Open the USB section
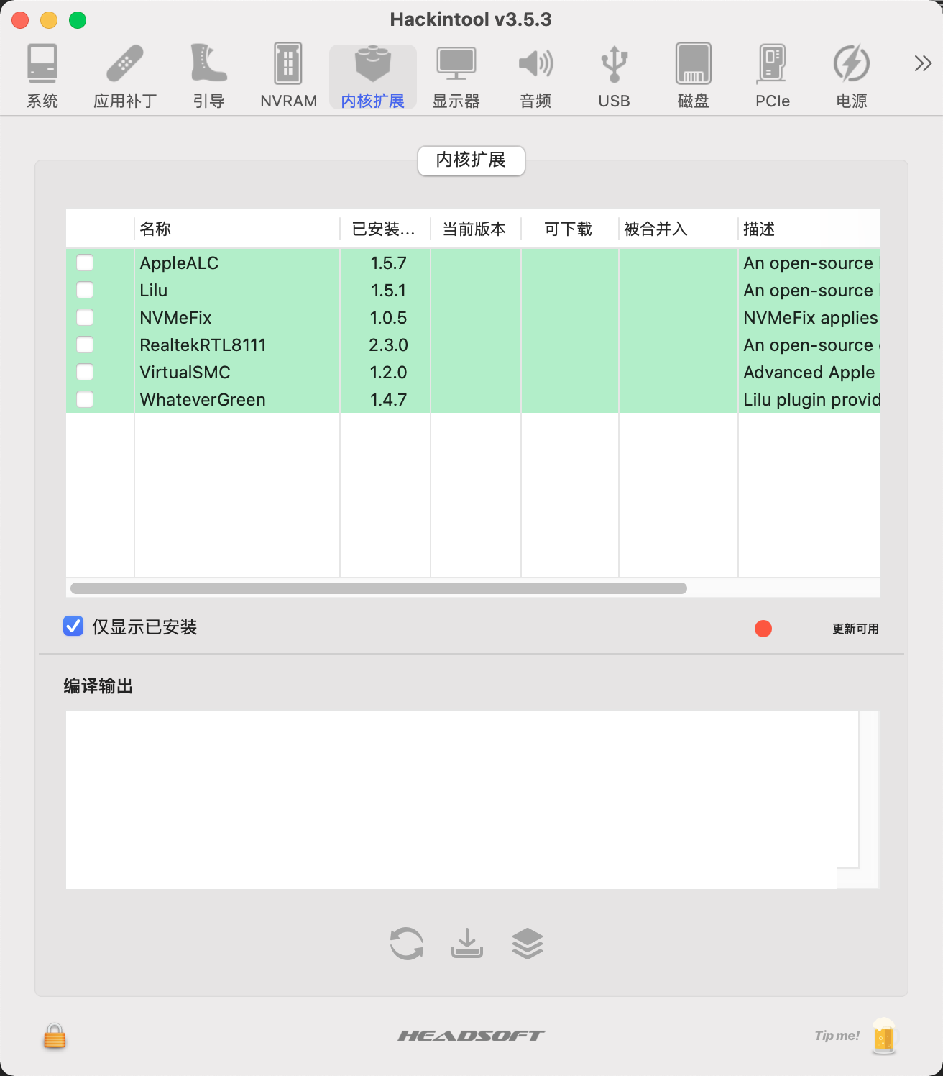Screen dimensions: 943x1076 (x=614, y=76)
